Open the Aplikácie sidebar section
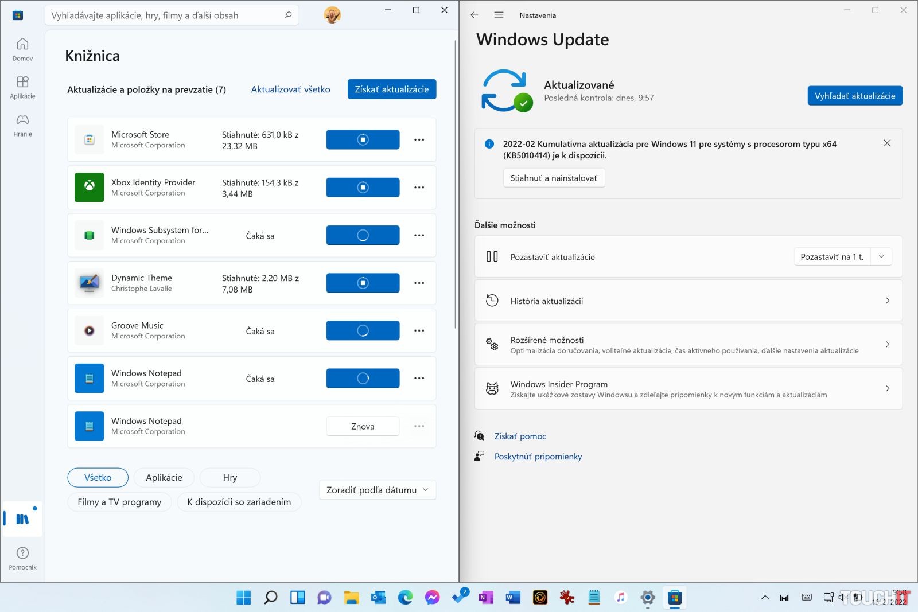This screenshot has width=918, height=612. [22, 87]
